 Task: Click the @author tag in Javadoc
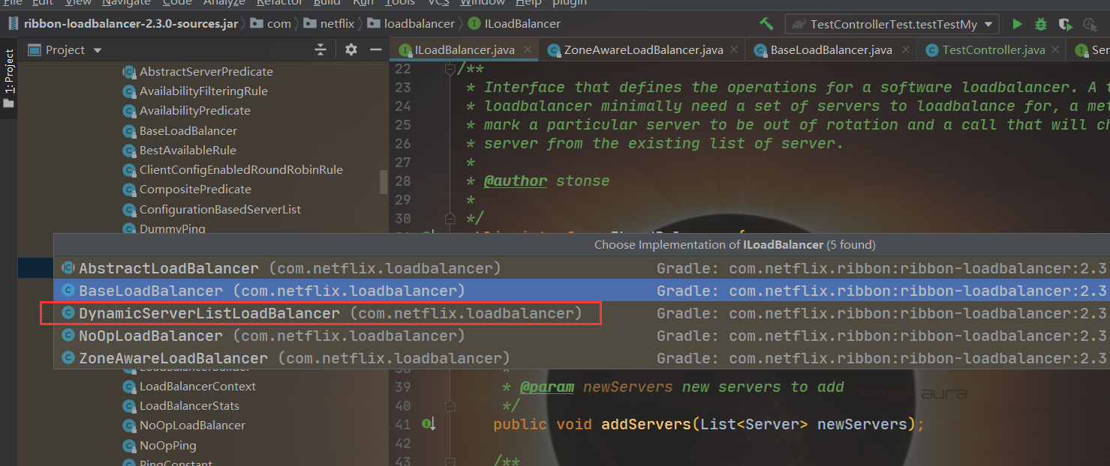pyautogui.click(x=515, y=181)
